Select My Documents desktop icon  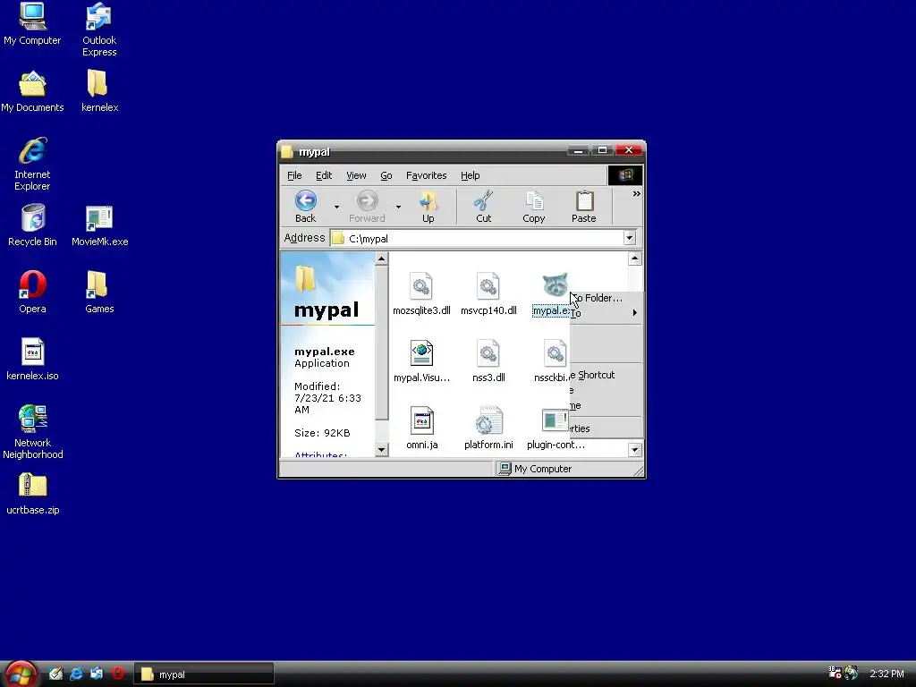coord(32,91)
